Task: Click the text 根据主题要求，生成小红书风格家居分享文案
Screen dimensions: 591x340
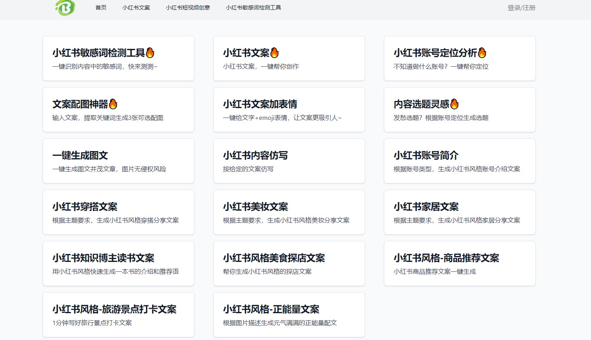Action: tap(457, 220)
